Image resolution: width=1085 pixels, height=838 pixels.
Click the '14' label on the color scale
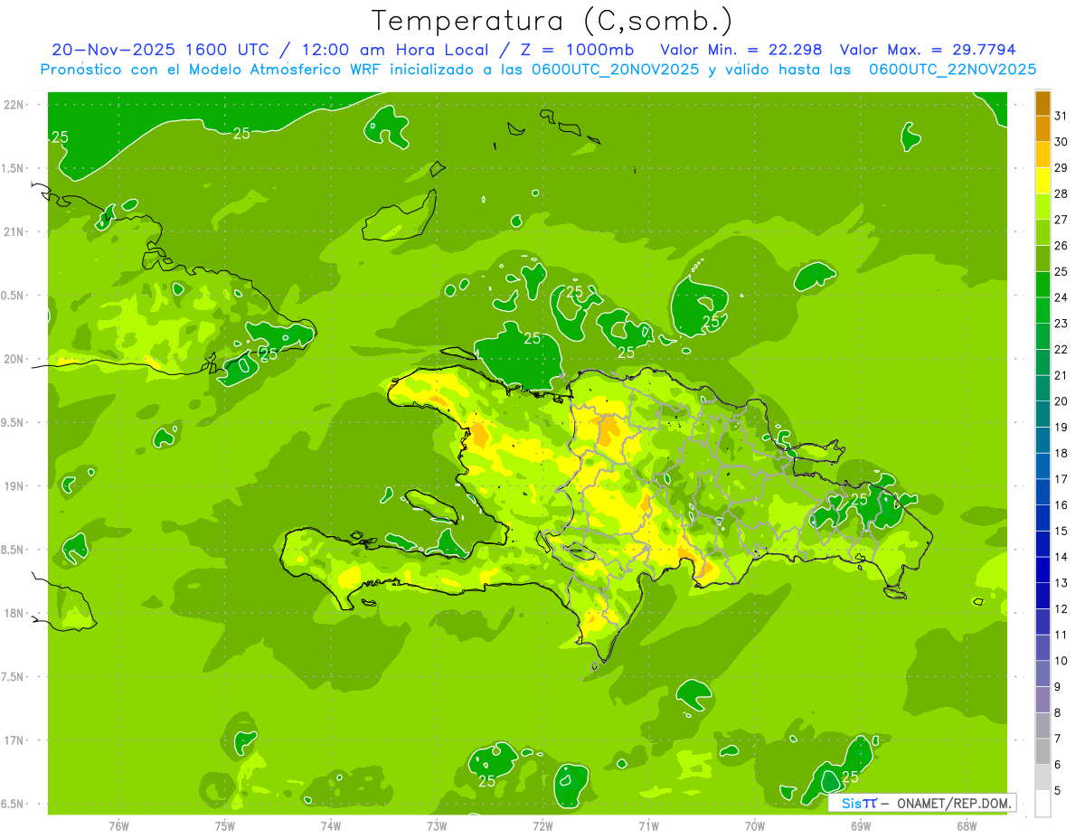coord(1061,557)
